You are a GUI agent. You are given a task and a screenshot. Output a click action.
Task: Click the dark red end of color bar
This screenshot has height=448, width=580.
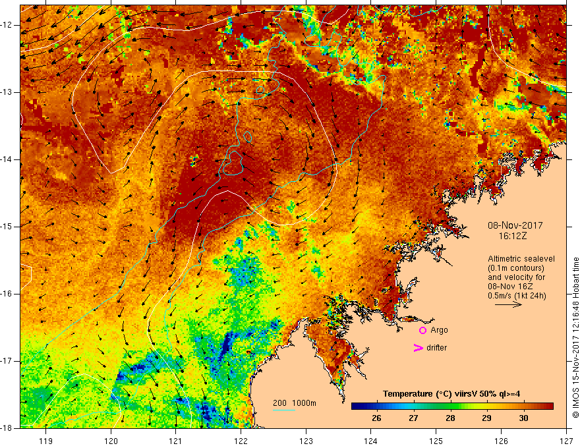pos(550,406)
